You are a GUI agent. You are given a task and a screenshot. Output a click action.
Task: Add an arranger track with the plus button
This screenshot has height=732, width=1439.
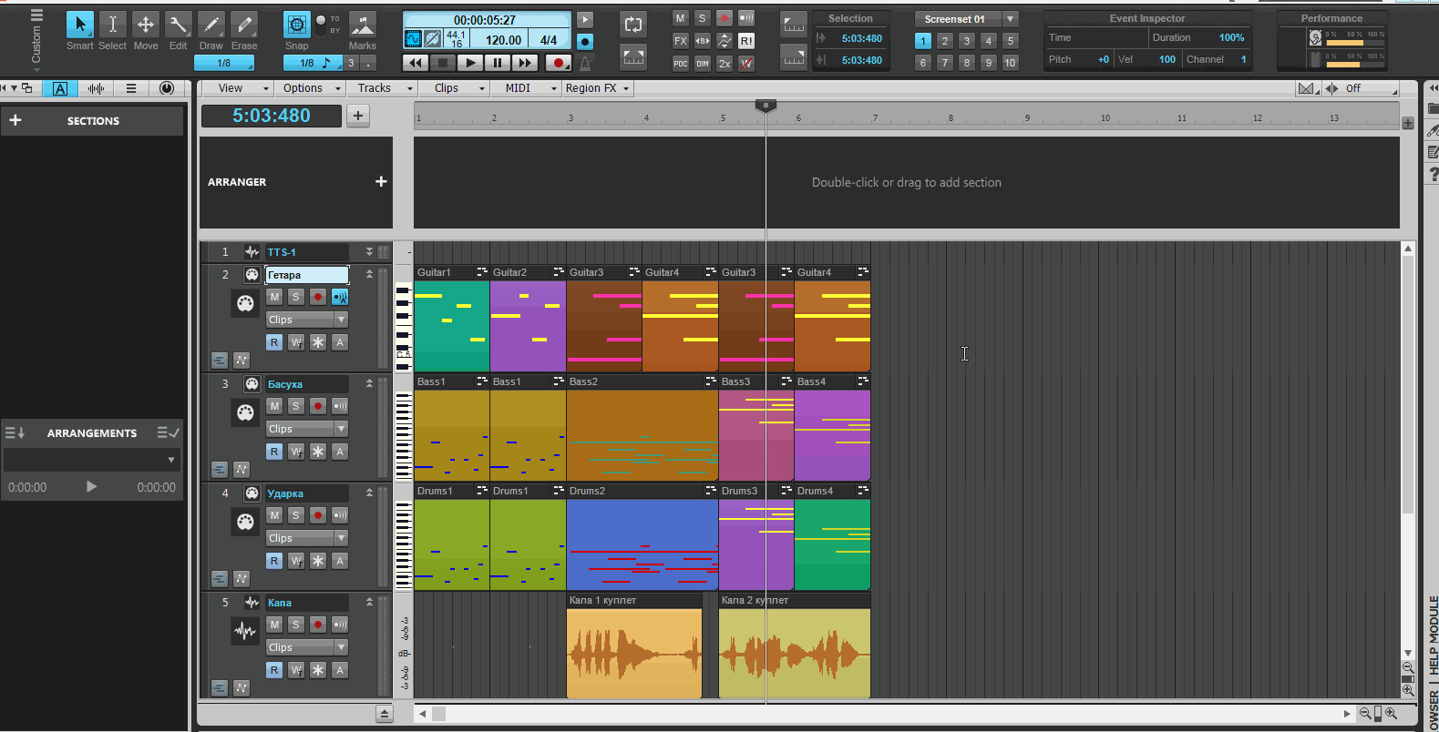(x=381, y=182)
